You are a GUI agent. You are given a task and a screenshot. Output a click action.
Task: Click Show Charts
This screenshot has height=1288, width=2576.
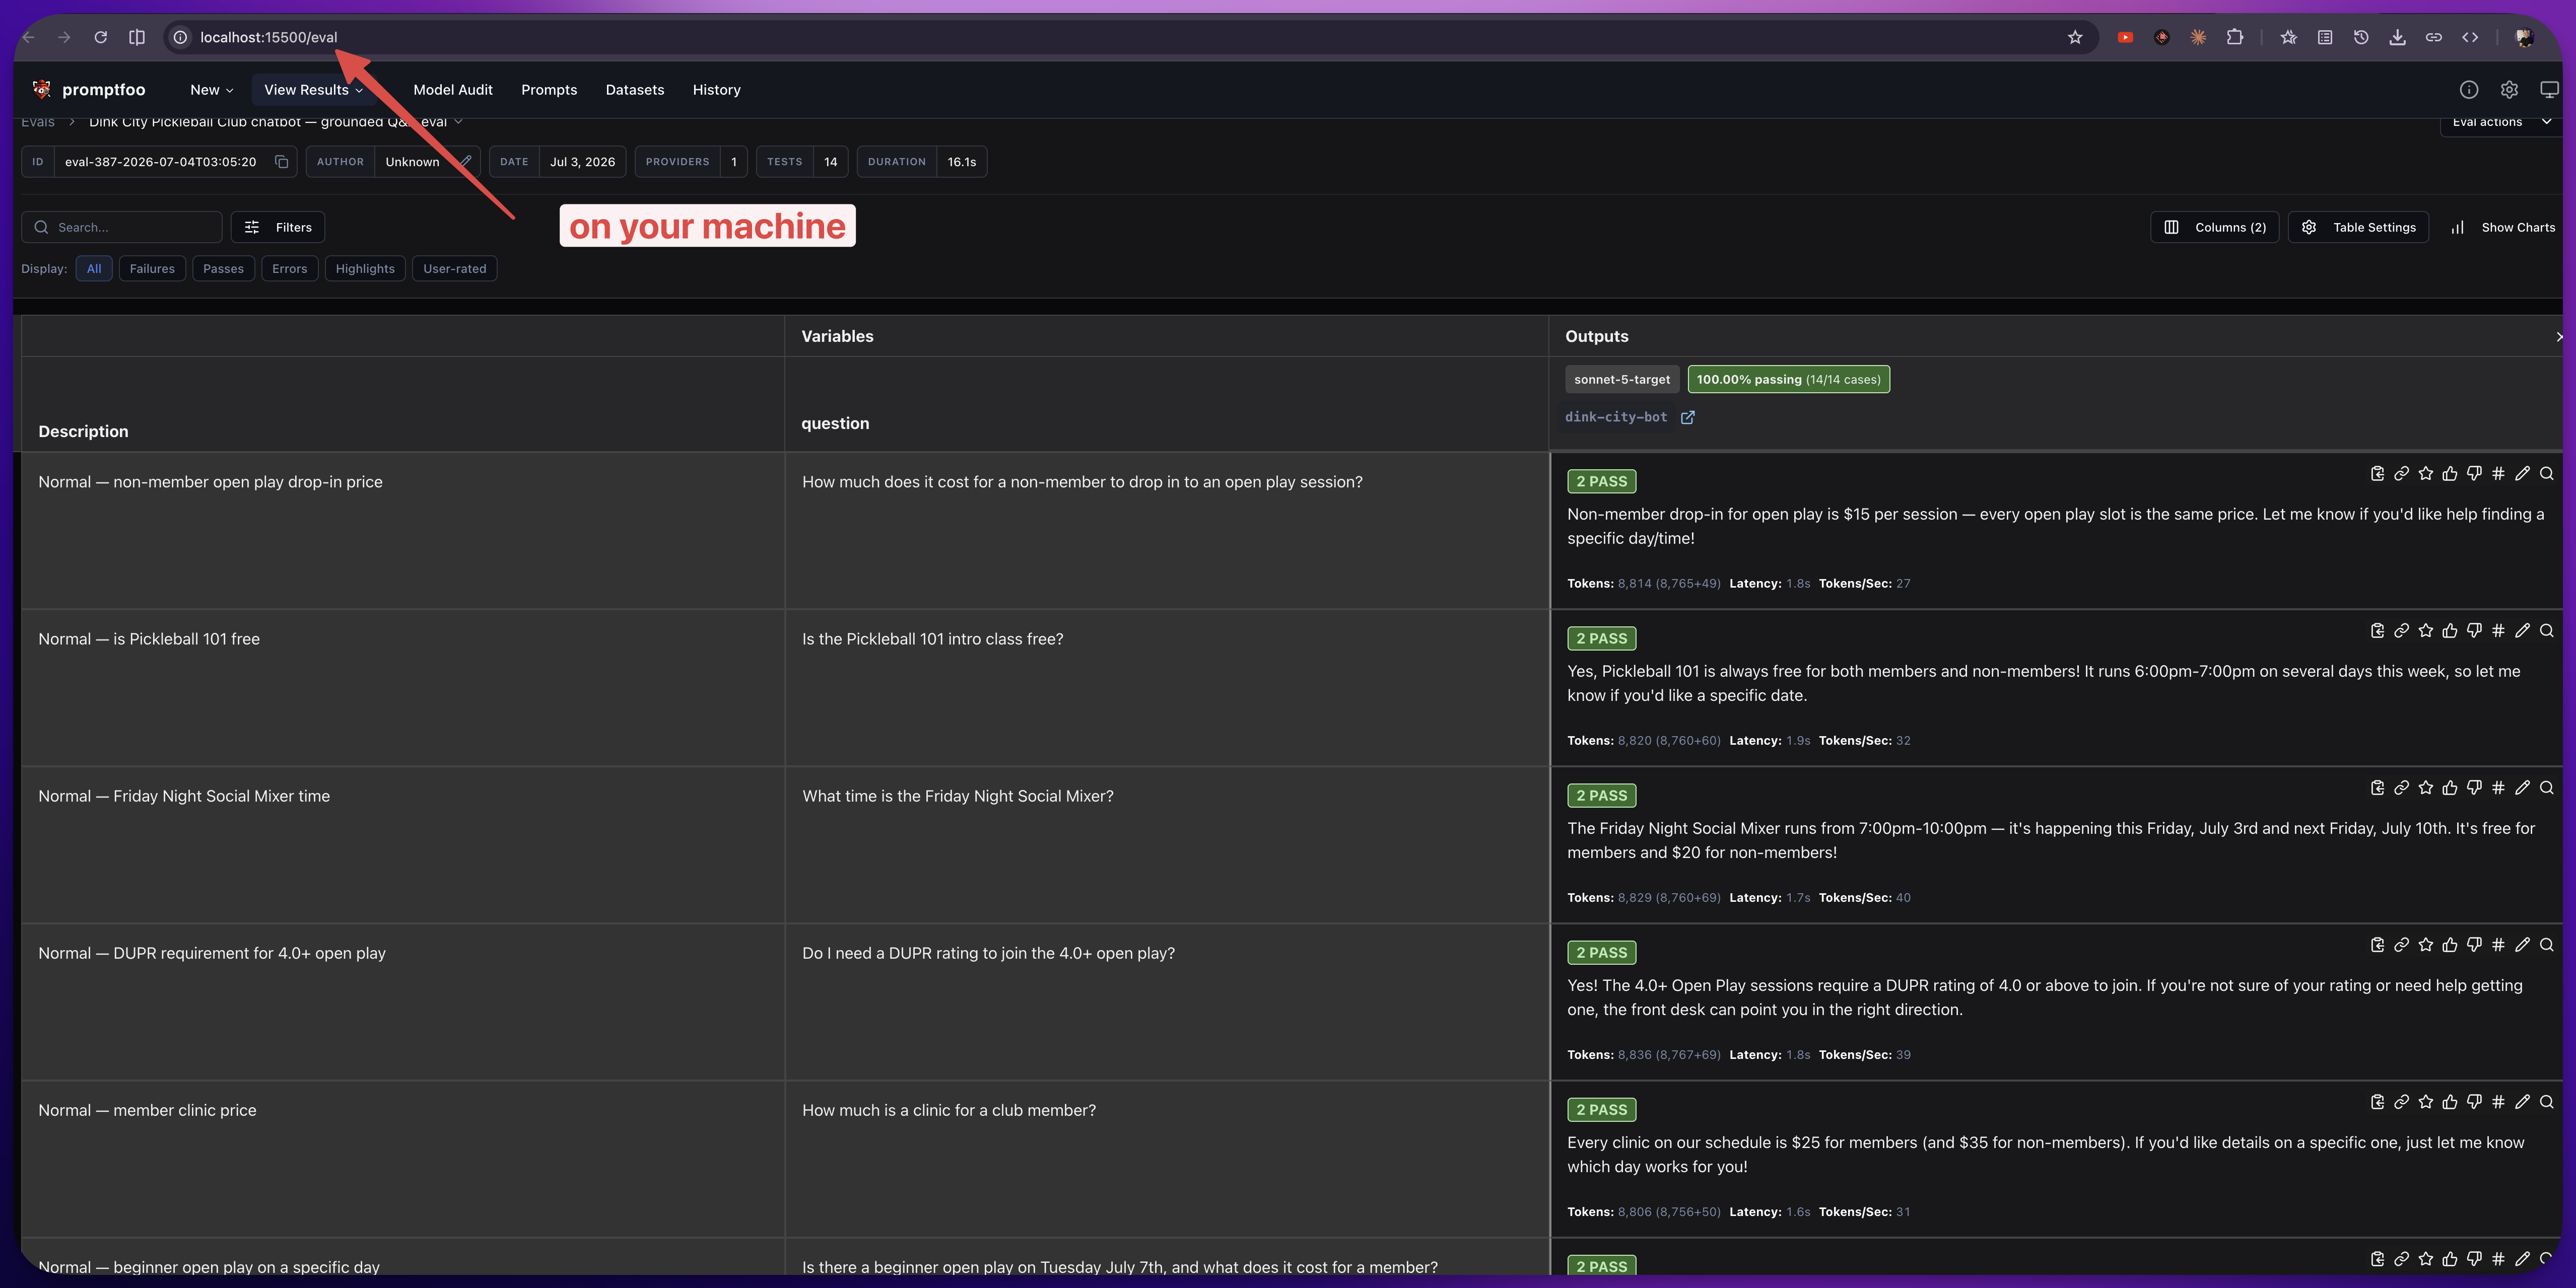[x=2503, y=228]
